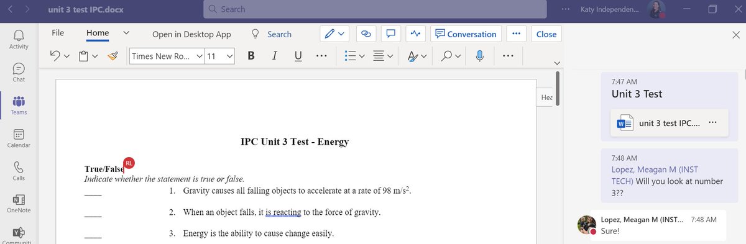Open Chat in the Teams sidebar
Screen dimensions: 746x244
point(19,72)
